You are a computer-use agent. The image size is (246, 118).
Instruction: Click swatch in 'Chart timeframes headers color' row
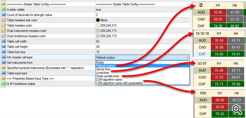tap(98, 36)
